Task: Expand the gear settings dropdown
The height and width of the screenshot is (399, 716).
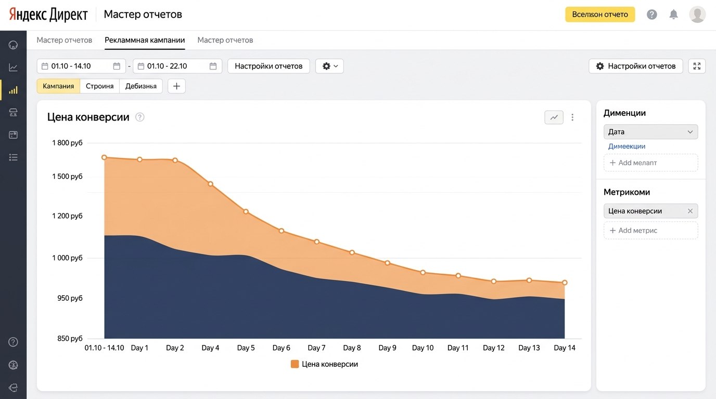Action: click(329, 66)
